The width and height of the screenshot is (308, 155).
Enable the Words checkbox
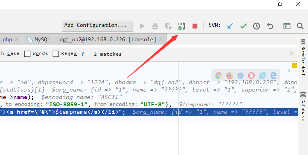point(27,54)
